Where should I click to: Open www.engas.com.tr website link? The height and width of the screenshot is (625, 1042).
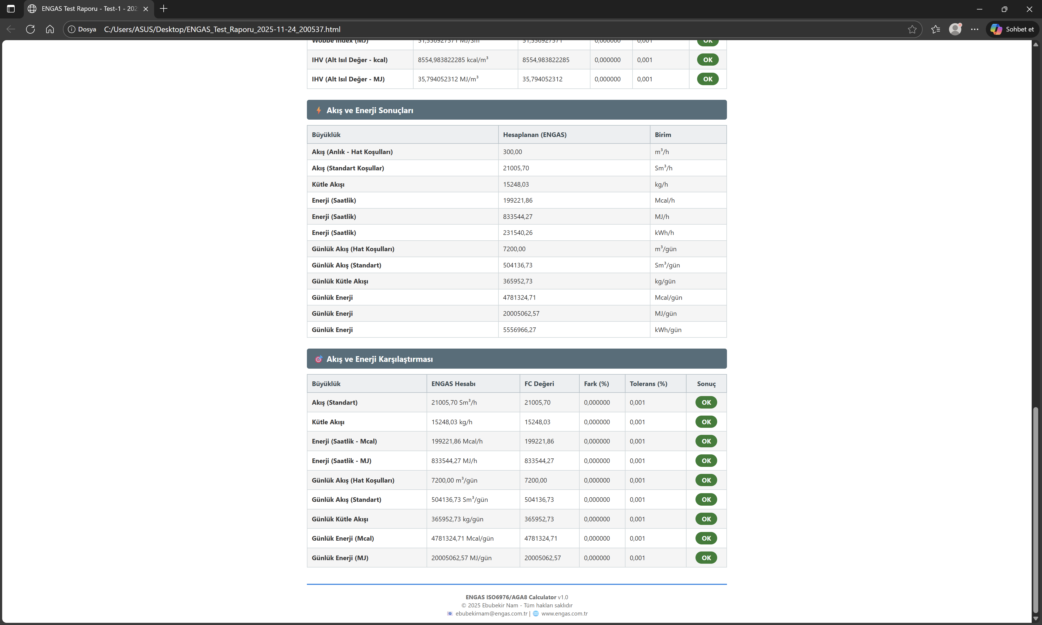(x=564, y=613)
